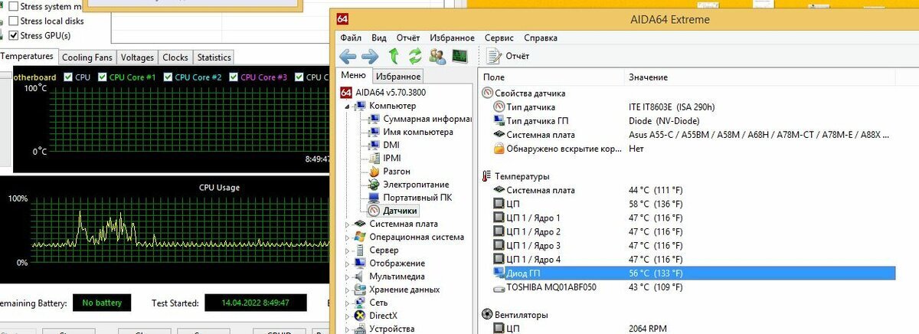Select Датчики in the navigation tree
This screenshot has height=334, width=919.
(400, 210)
